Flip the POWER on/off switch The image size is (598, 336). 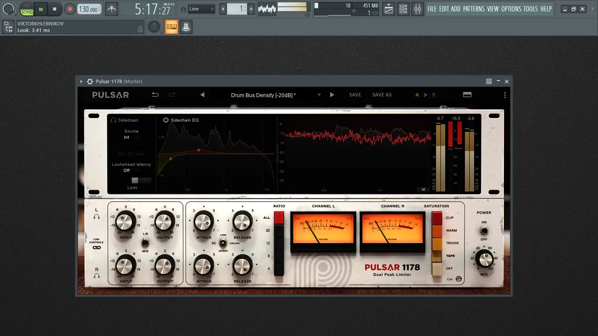(484, 231)
